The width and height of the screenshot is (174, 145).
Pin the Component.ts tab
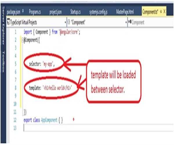[x=161, y=12]
